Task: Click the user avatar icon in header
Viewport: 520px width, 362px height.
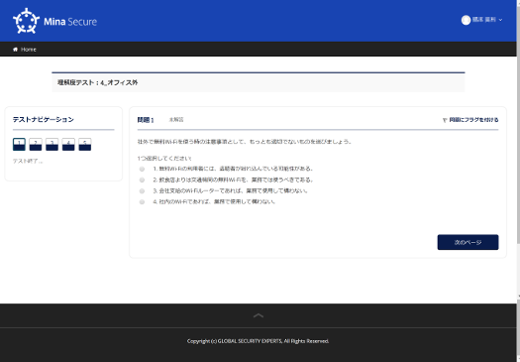Action: [x=466, y=20]
